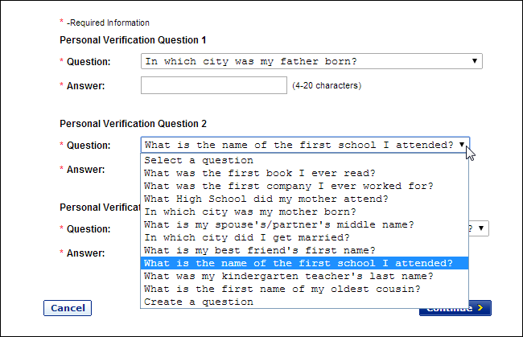Collapse the Question 2 dropdown arrow
The height and width of the screenshot is (337, 523).
(462, 145)
